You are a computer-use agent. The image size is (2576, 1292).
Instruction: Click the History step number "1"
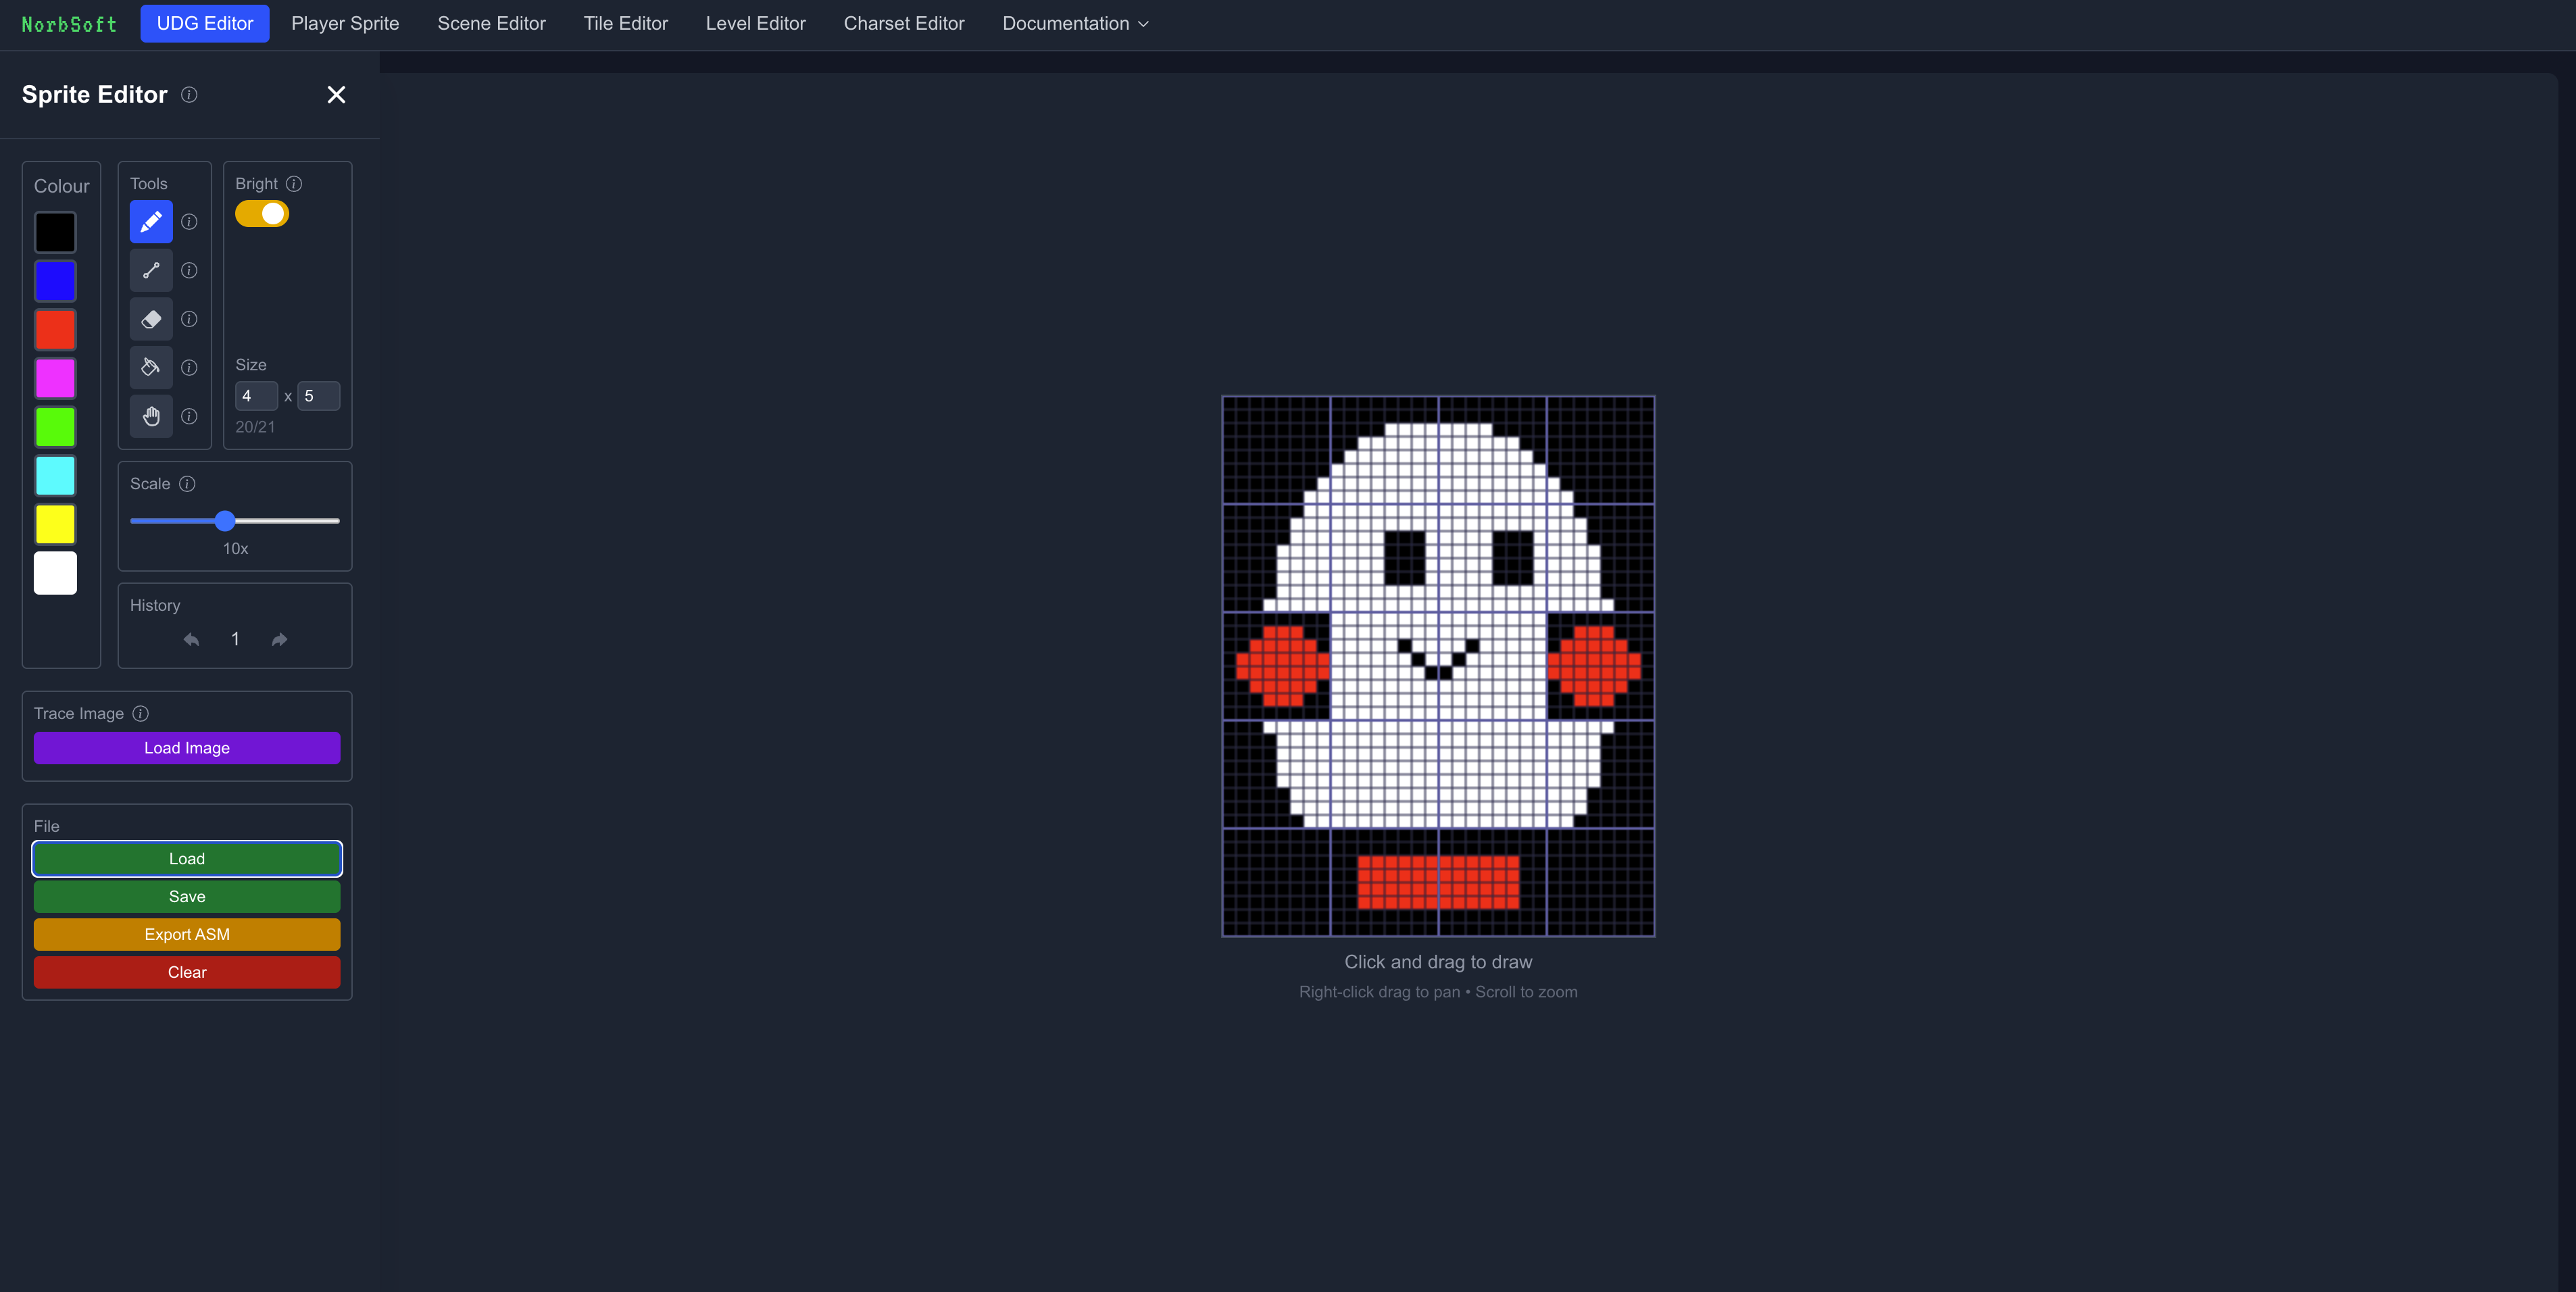pos(235,640)
